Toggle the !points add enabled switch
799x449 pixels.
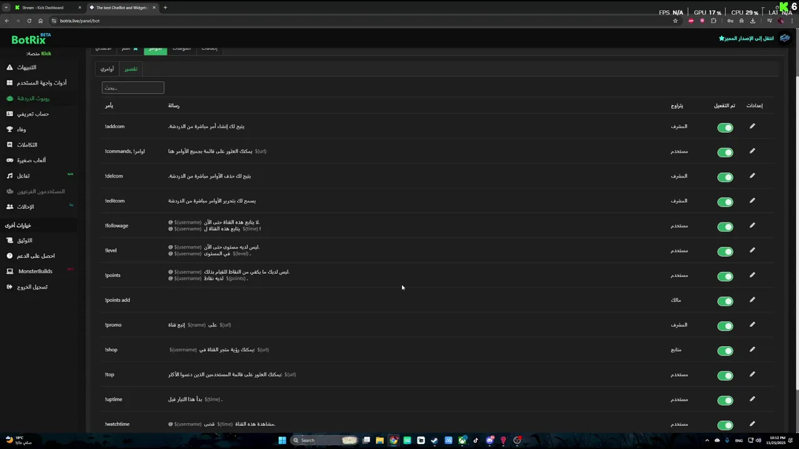pos(725,301)
